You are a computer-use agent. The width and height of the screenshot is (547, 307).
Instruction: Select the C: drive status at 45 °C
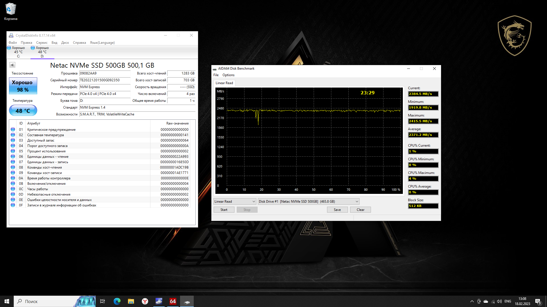[x=18, y=52]
